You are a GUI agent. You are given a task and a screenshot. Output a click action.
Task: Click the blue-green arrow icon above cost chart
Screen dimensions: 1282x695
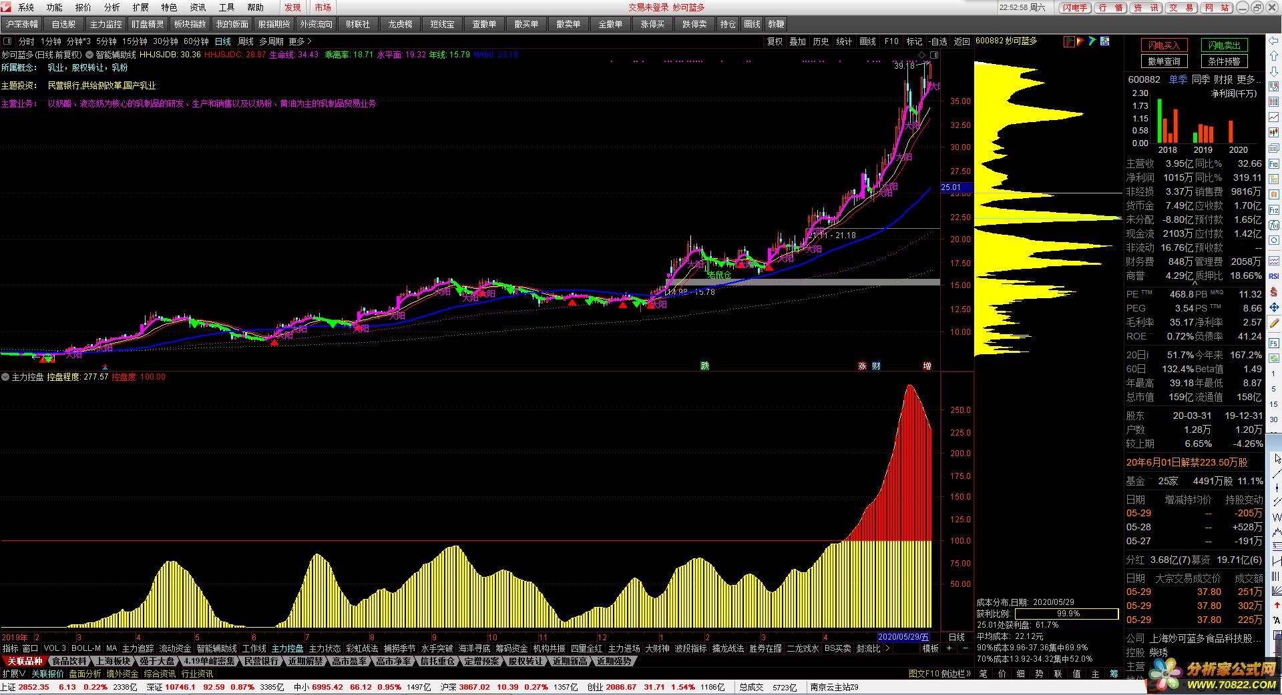tap(1092, 41)
